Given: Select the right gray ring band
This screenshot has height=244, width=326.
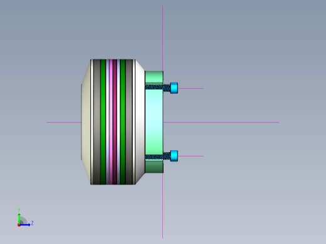Looking at the screenshot, I should tap(129, 122).
